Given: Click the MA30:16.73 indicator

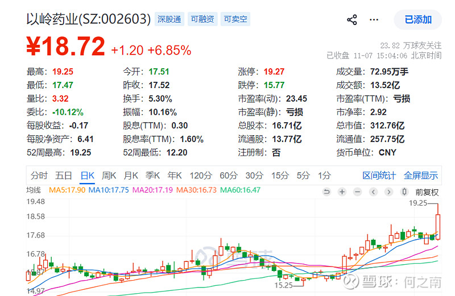Looking at the screenshot, I should (196, 190).
